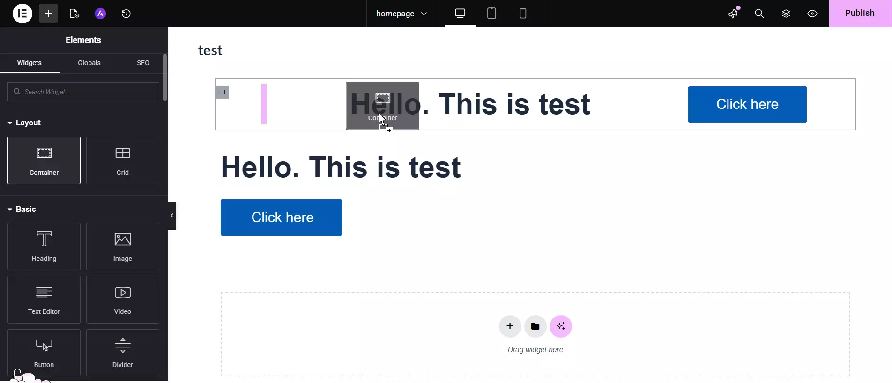This screenshot has width=892, height=383.
Task: Toggle preview changes eye icon
Action: pyautogui.click(x=812, y=14)
